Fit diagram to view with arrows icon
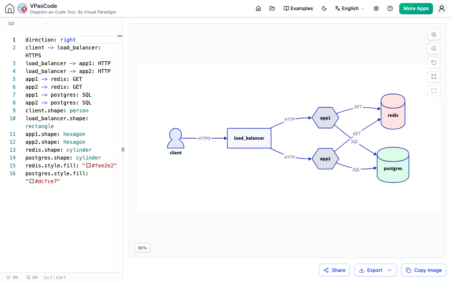The width and height of the screenshot is (452, 282). 434,77
